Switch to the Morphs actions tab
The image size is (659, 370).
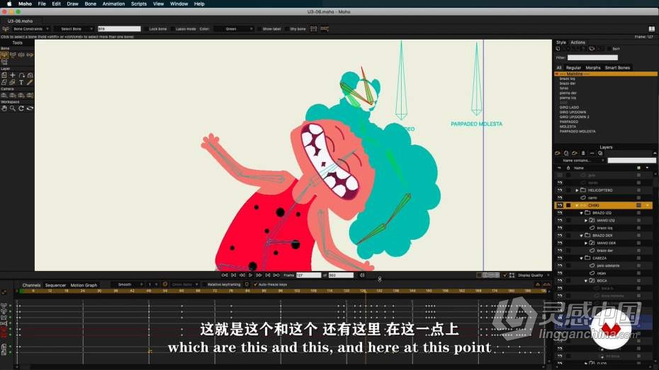click(x=592, y=67)
